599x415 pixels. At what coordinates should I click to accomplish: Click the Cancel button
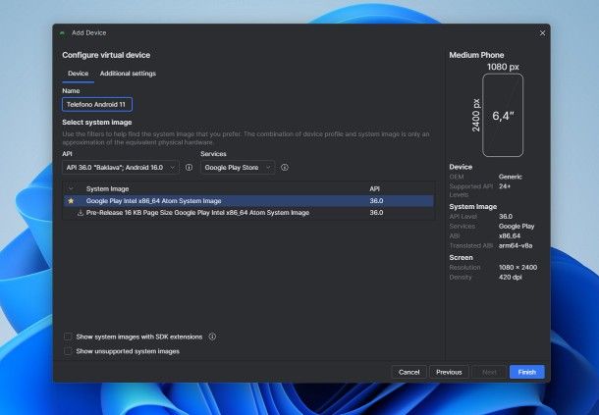click(409, 372)
